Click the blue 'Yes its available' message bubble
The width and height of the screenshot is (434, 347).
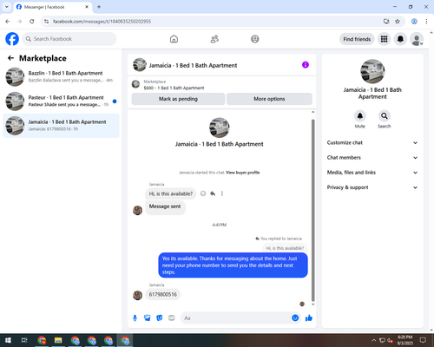coord(233,265)
